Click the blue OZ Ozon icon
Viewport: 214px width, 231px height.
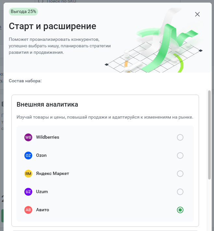[x=28, y=156]
